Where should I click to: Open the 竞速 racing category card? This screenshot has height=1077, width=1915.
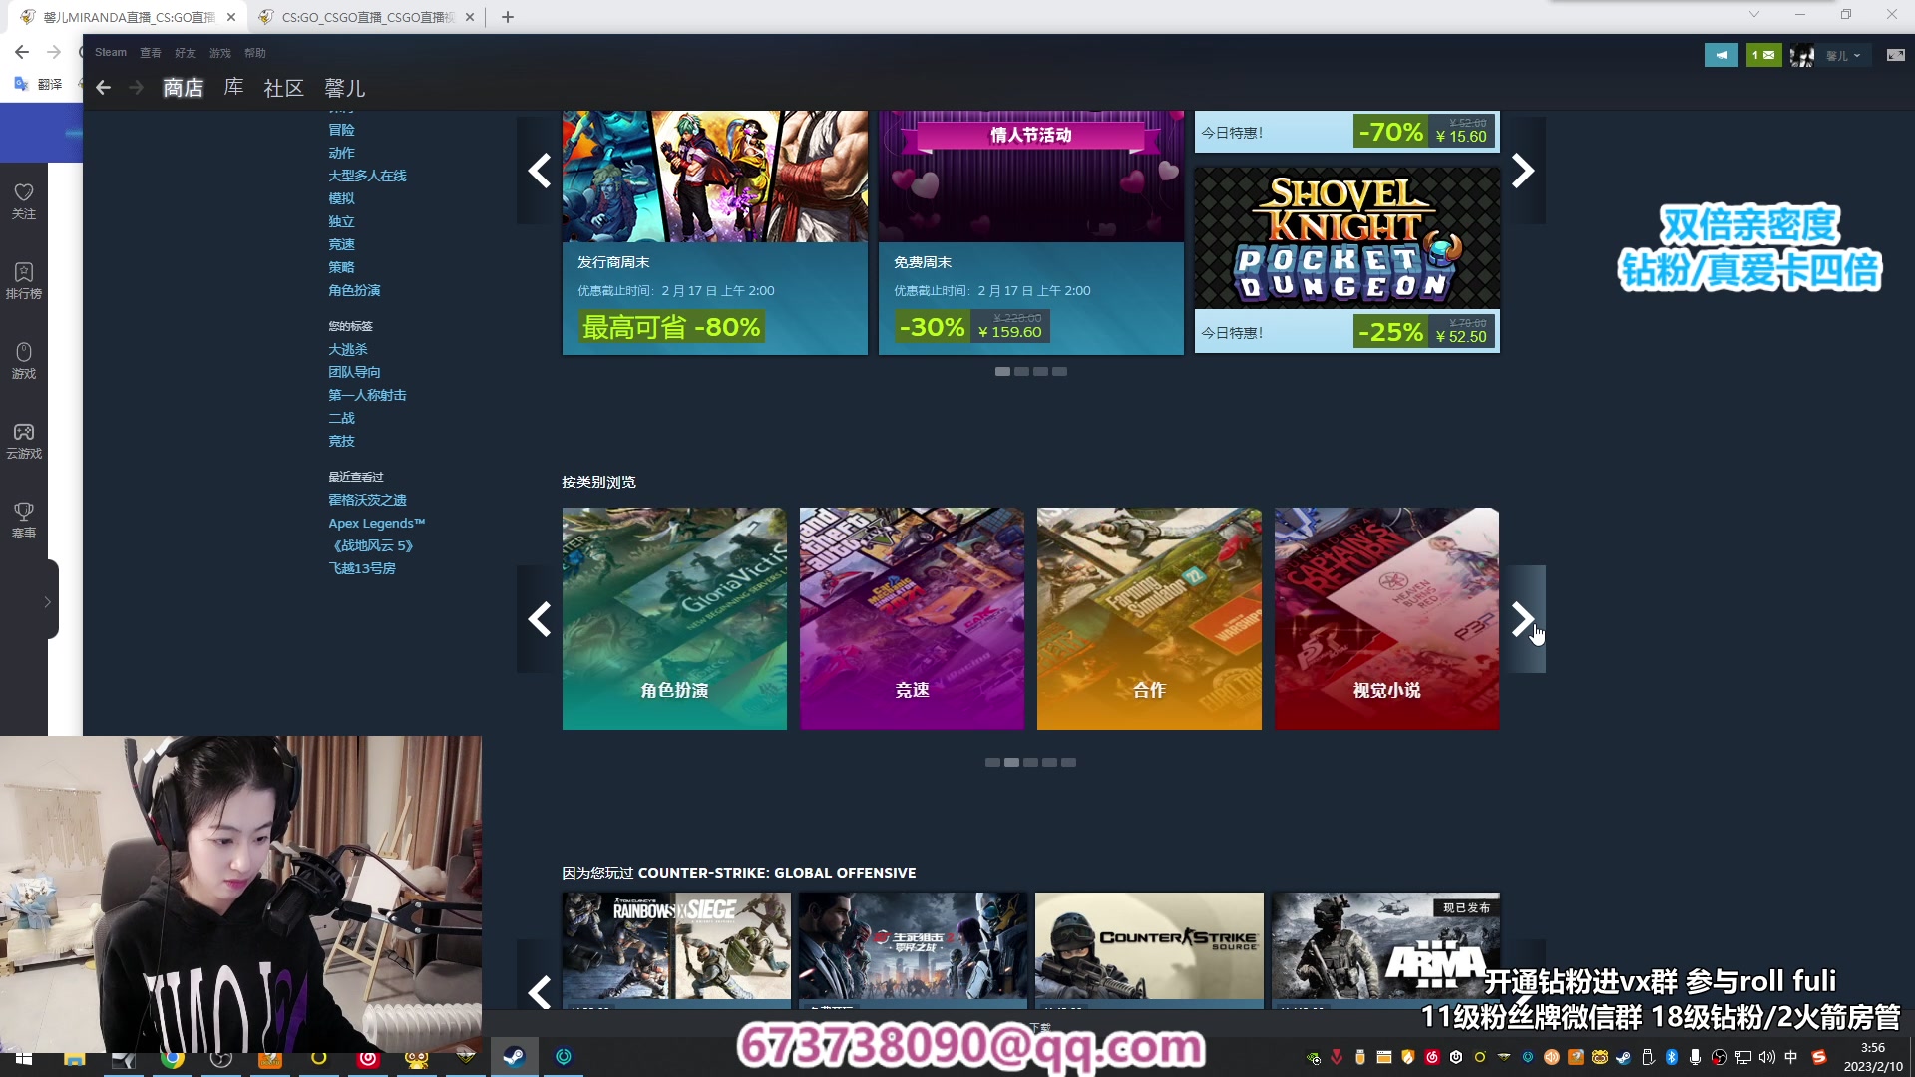tap(912, 618)
